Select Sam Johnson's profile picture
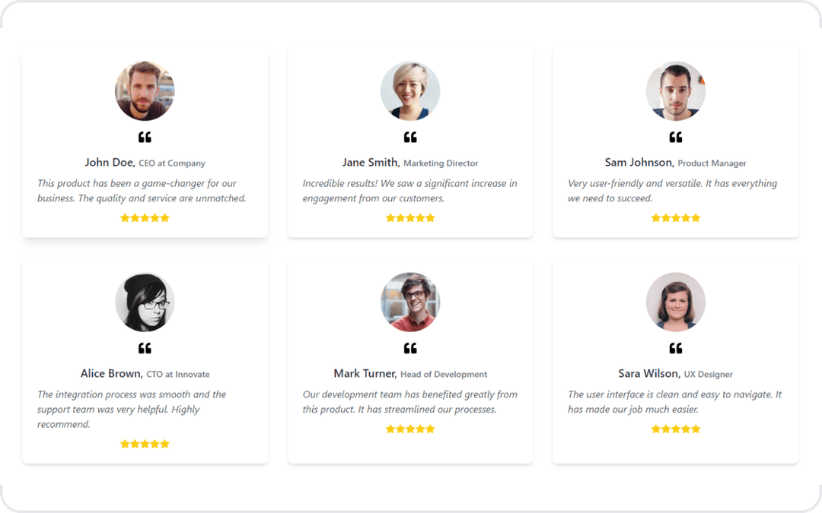Image resolution: width=822 pixels, height=513 pixels. (675, 91)
